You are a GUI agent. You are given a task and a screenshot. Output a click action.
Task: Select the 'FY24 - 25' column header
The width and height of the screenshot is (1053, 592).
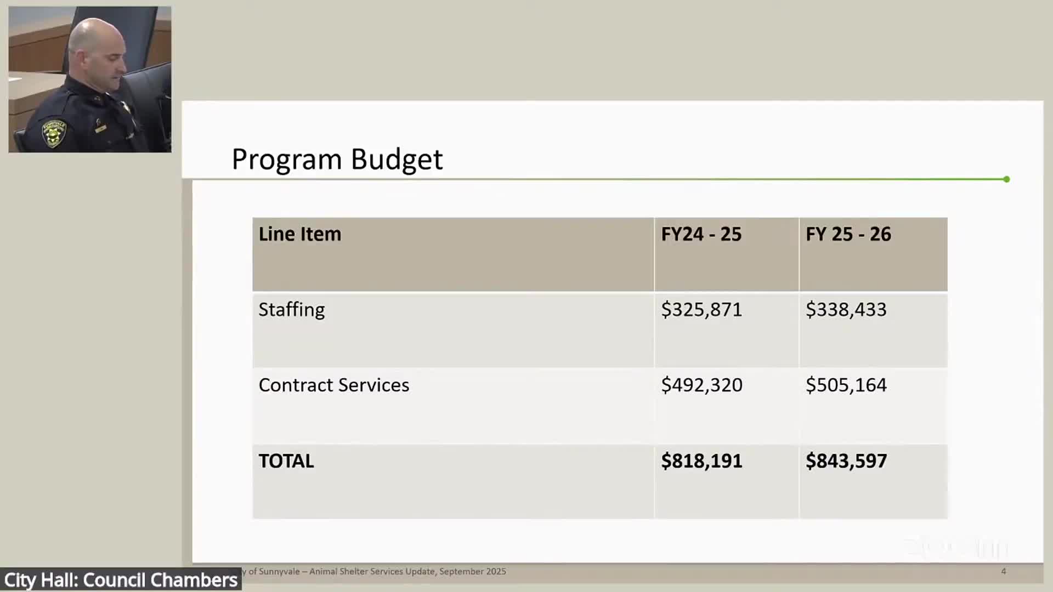coord(701,234)
